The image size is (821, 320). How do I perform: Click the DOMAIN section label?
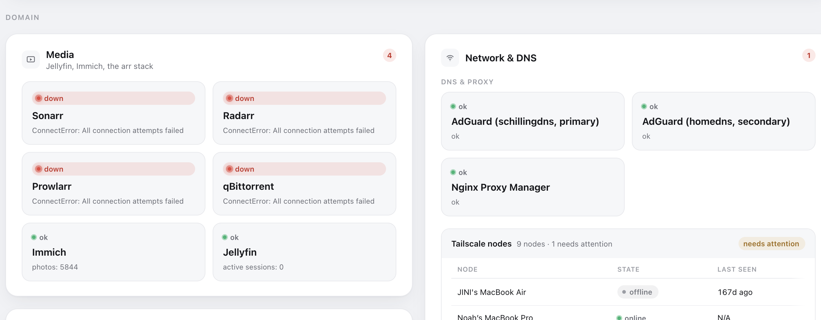(x=22, y=18)
